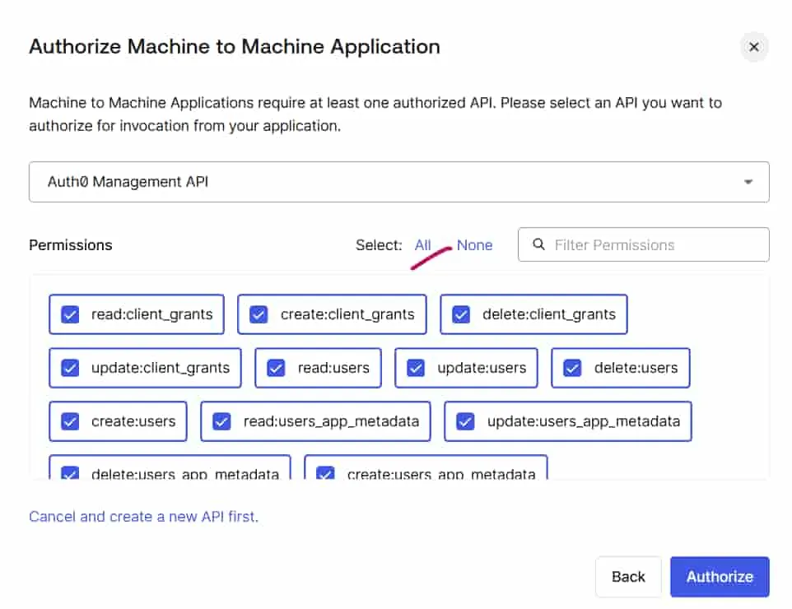Focus the Filter Permissions field
Image resolution: width=792 pixels, height=609 pixels.
pyautogui.click(x=644, y=244)
